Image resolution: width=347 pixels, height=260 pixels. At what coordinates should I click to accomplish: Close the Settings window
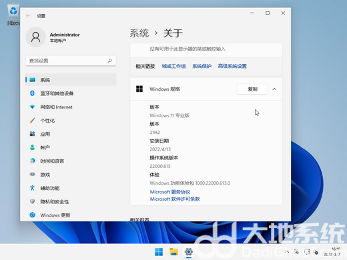[283, 13]
